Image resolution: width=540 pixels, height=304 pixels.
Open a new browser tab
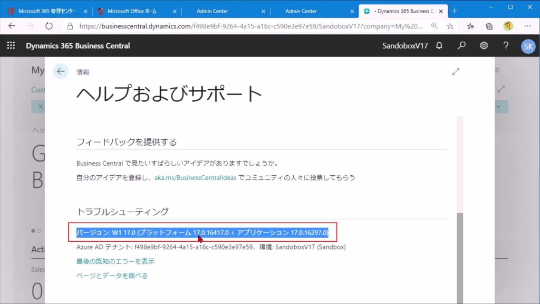(x=454, y=11)
